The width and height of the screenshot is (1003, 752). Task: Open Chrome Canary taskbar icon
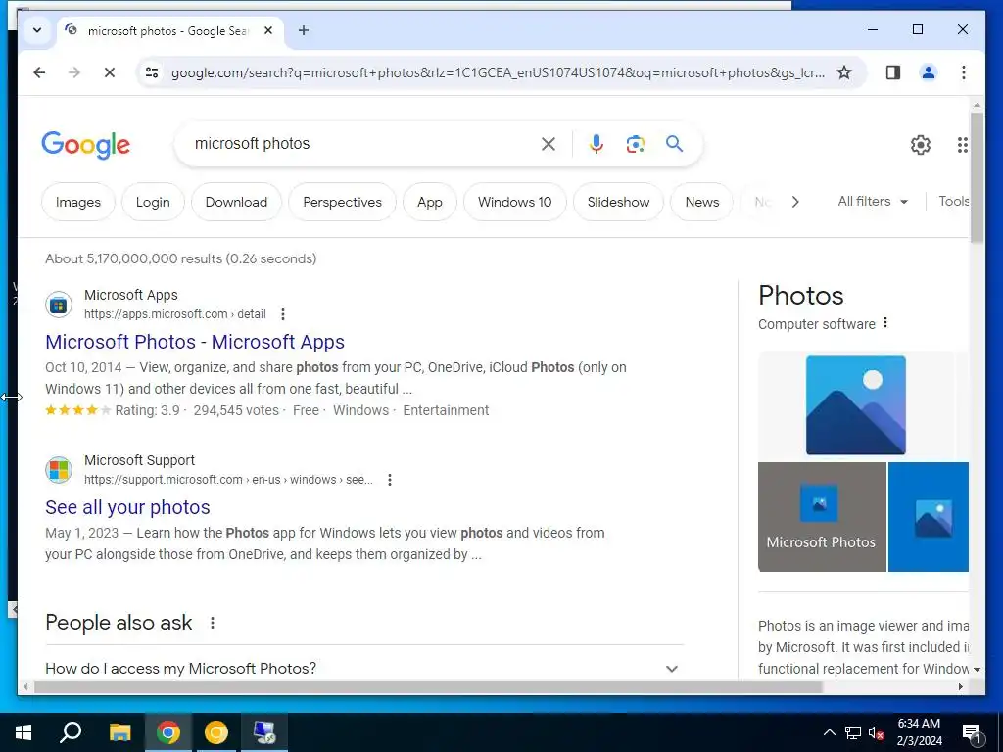(x=216, y=732)
